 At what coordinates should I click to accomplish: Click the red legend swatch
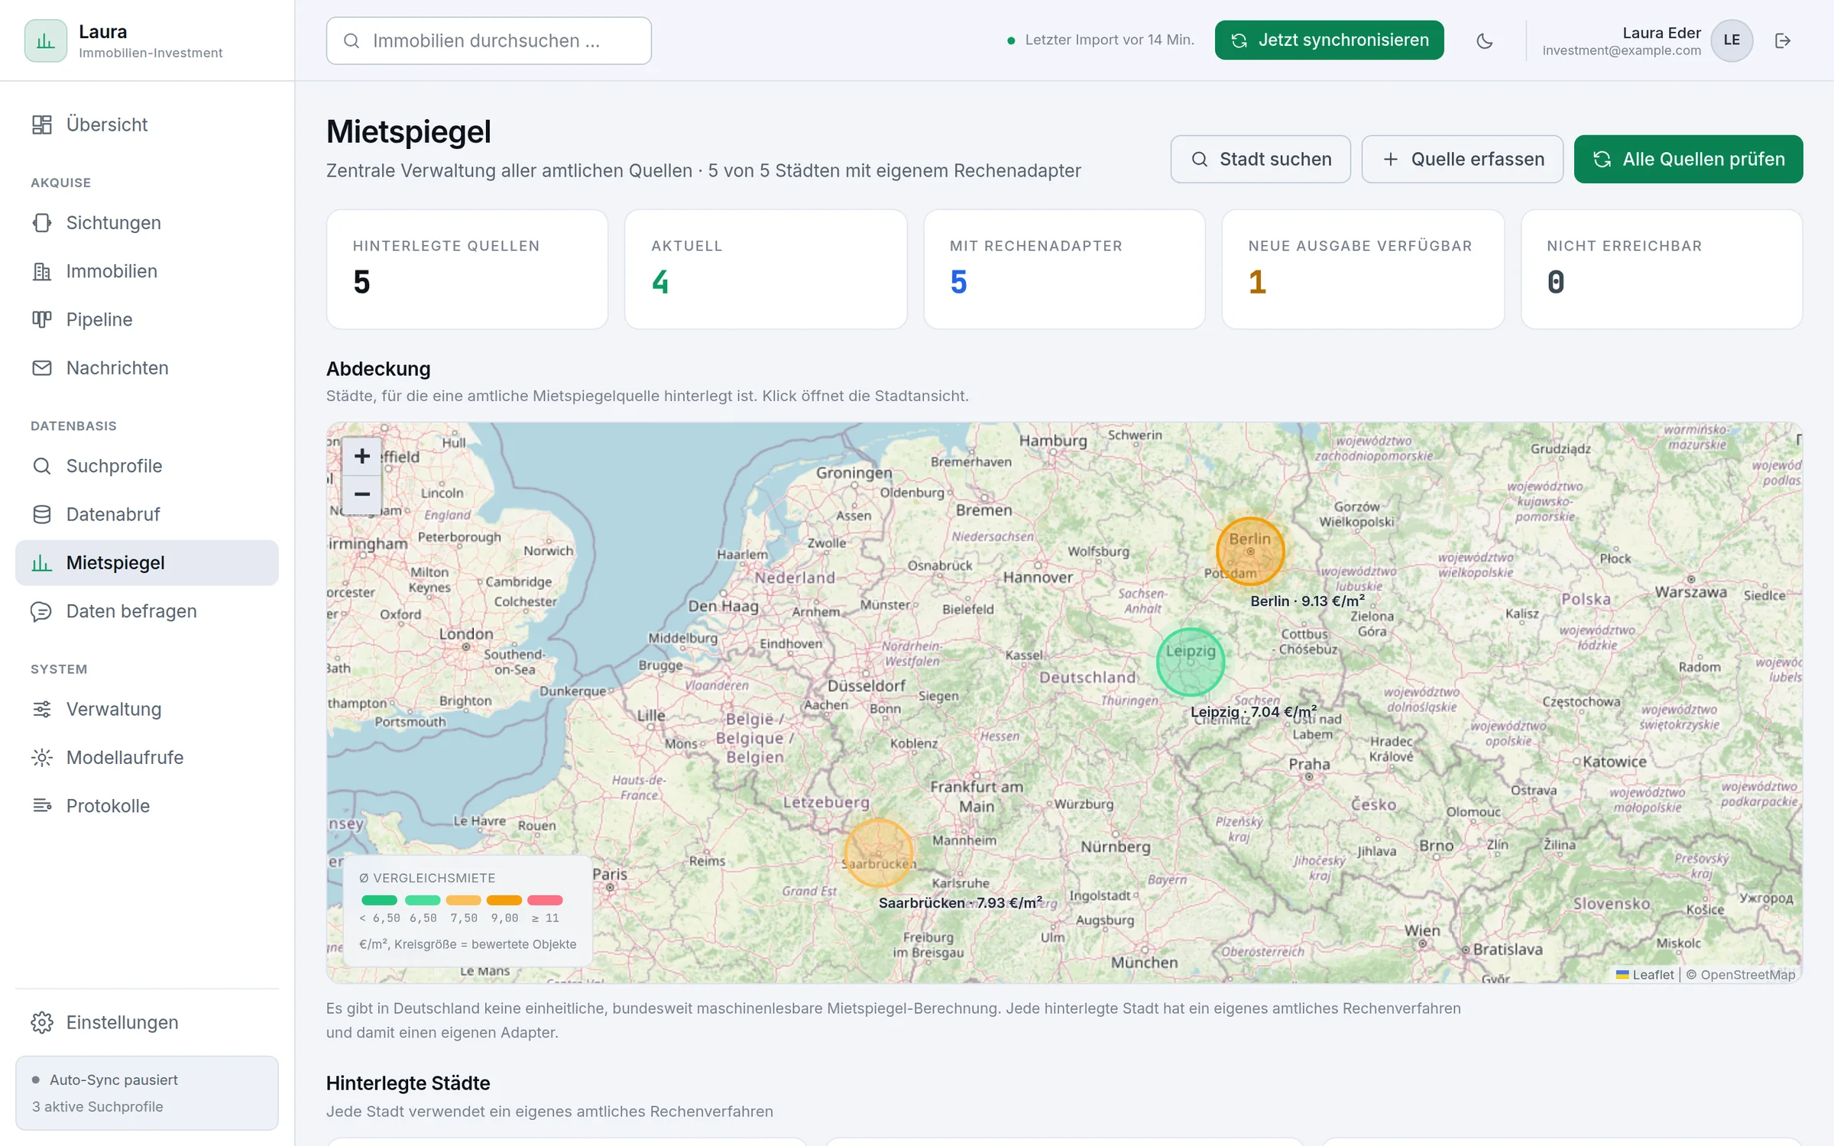(545, 900)
